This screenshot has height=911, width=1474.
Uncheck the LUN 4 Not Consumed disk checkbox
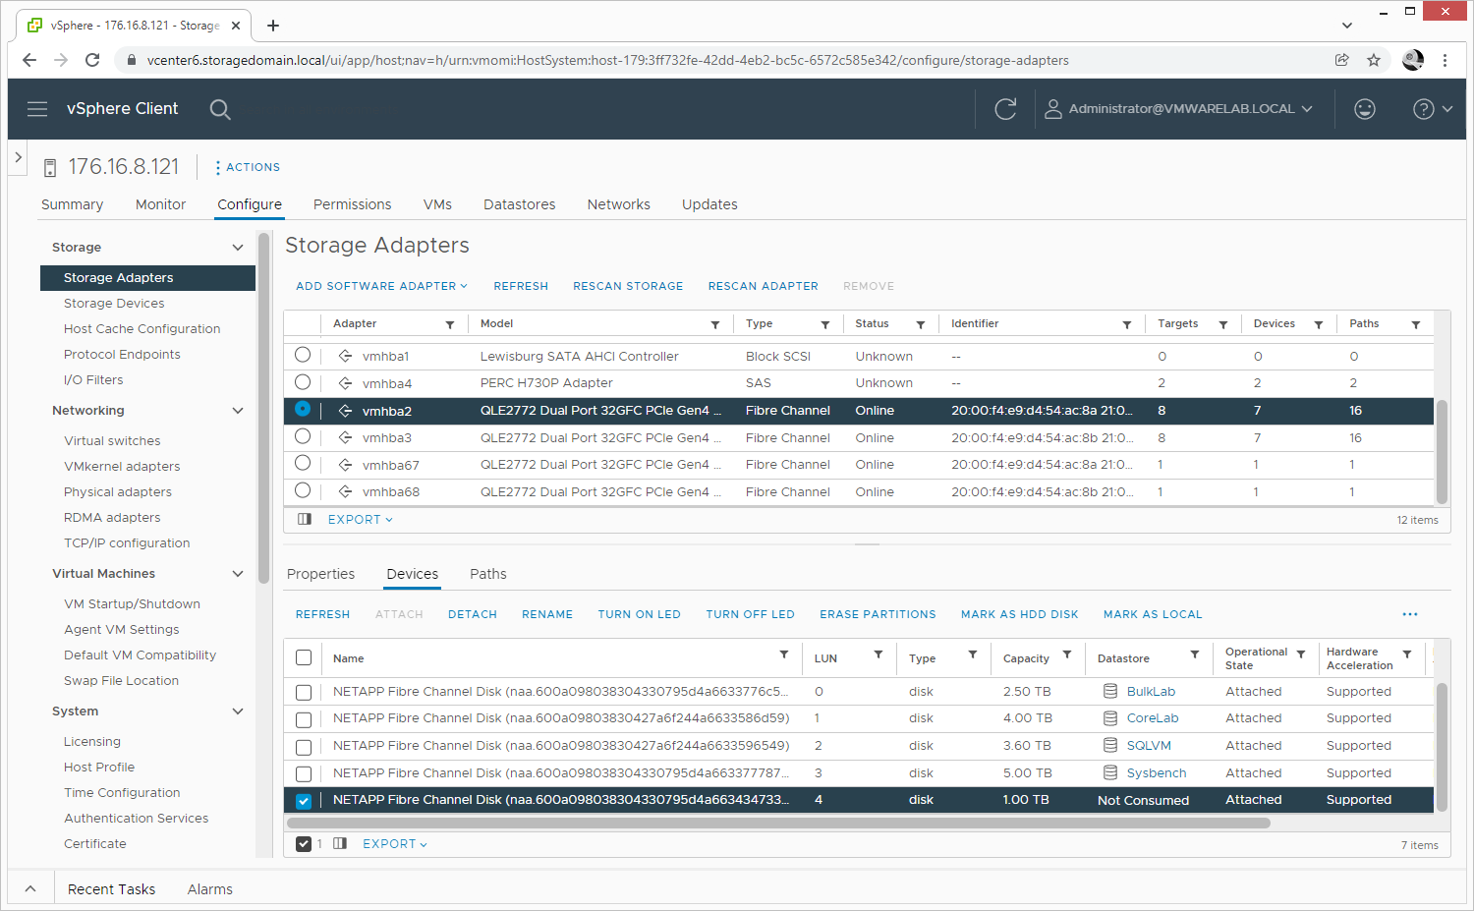[x=304, y=801]
